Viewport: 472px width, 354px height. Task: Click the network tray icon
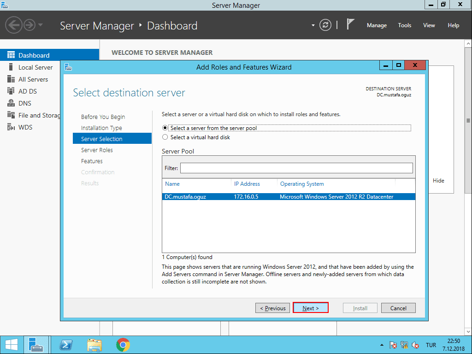tap(404, 345)
